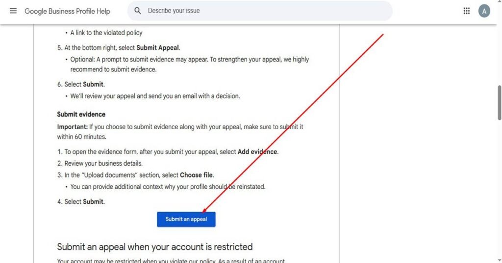Image resolution: width=502 pixels, height=263 pixels.
Task: Click the 'Submit evidence' subheading
Action: (81, 114)
